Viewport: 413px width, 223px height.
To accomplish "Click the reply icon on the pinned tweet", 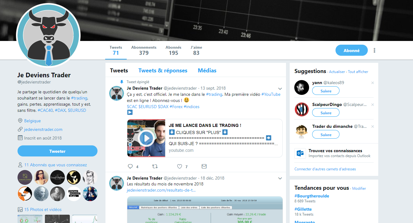I will click(x=130, y=166).
